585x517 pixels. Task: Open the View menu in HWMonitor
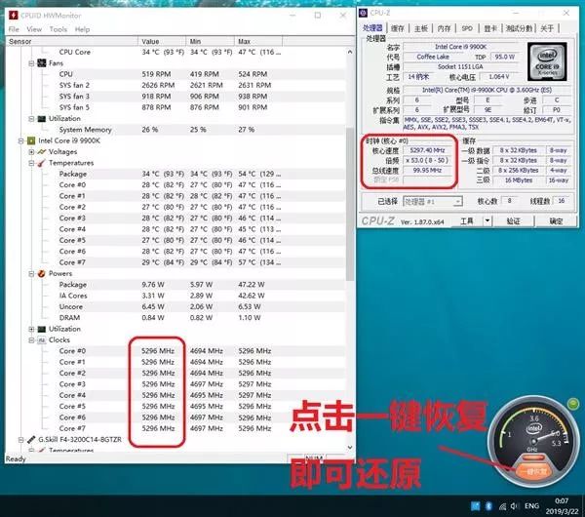[34, 29]
